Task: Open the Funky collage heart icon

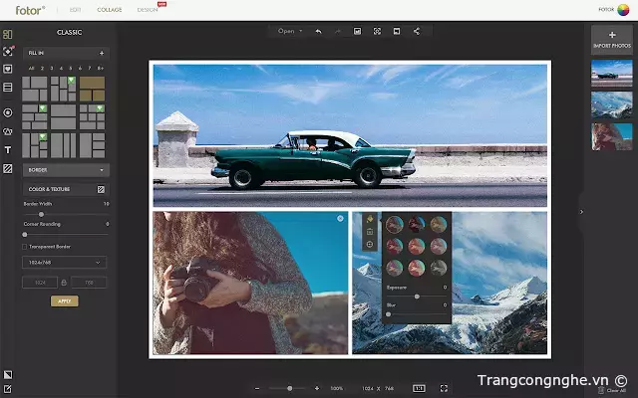Action: [8, 69]
